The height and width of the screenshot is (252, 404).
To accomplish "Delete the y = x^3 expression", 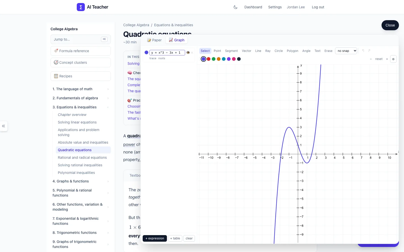I will pyautogui.click(x=192, y=53).
